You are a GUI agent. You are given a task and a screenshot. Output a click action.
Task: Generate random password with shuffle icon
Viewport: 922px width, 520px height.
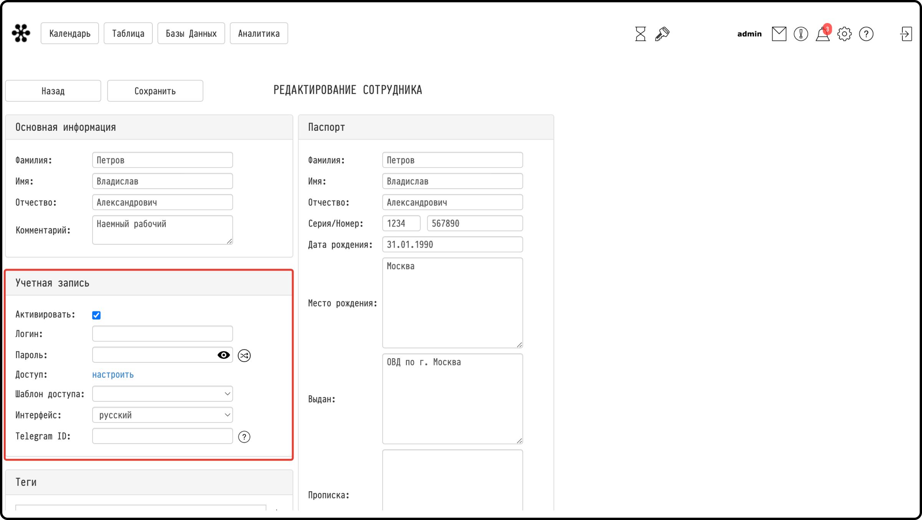[244, 355]
